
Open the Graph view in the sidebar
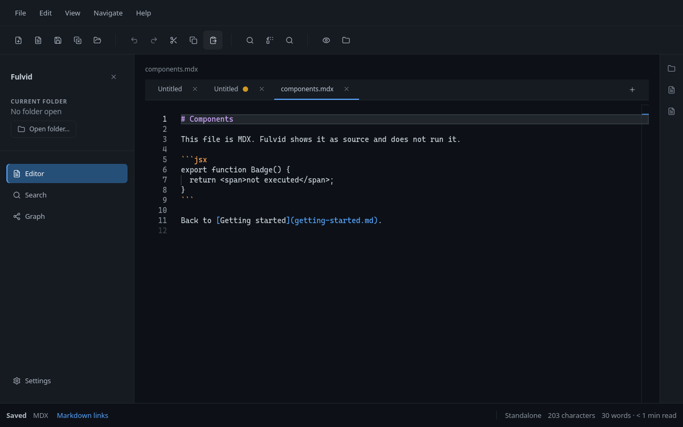67,216
